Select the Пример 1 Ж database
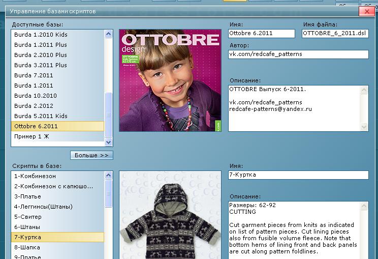The height and width of the screenshot is (259, 378). coord(57,136)
